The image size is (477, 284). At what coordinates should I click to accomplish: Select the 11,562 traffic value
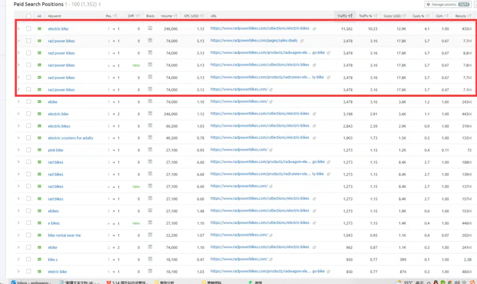point(347,29)
